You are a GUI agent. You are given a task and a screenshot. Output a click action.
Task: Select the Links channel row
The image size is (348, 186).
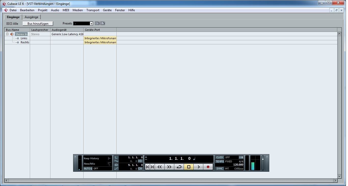click(x=24, y=38)
